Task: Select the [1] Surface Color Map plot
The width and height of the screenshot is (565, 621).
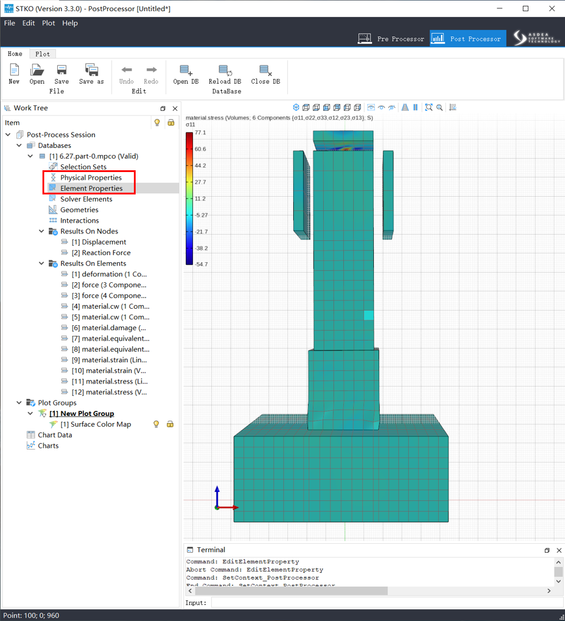Action: (96, 424)
